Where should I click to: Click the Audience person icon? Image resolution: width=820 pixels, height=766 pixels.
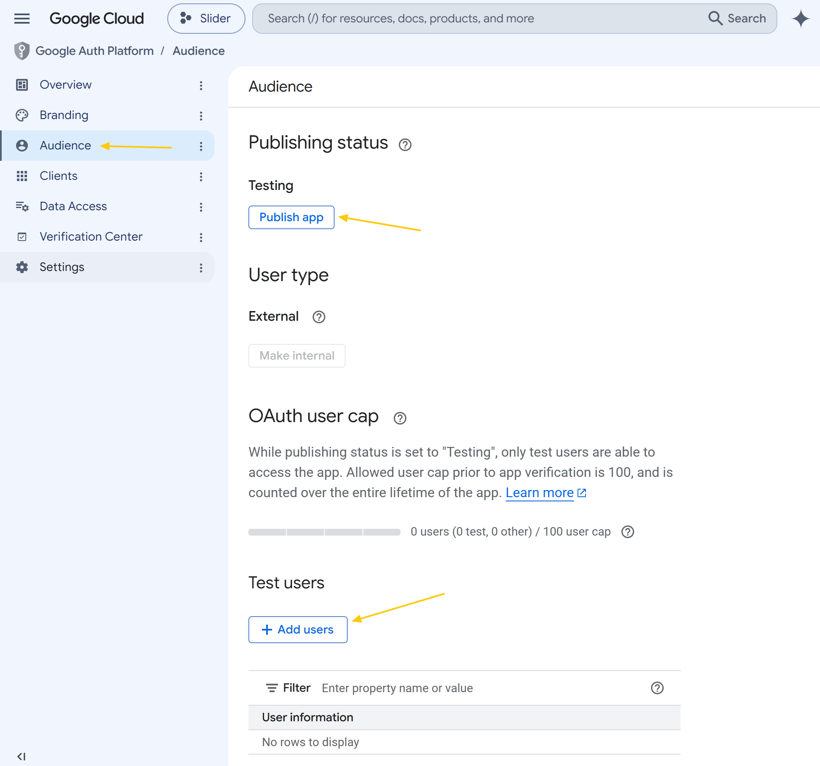tap(22, 146)
